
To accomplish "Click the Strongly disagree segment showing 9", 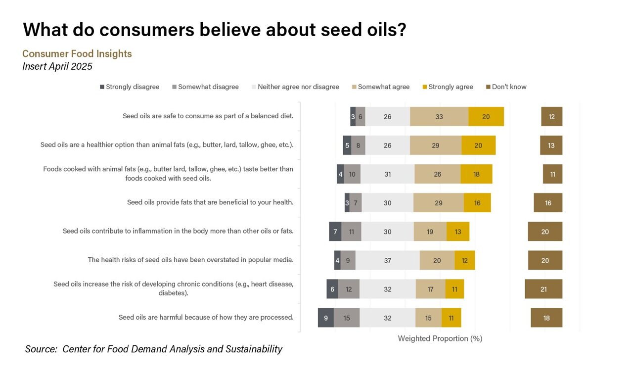I will [x=326, y=318].
